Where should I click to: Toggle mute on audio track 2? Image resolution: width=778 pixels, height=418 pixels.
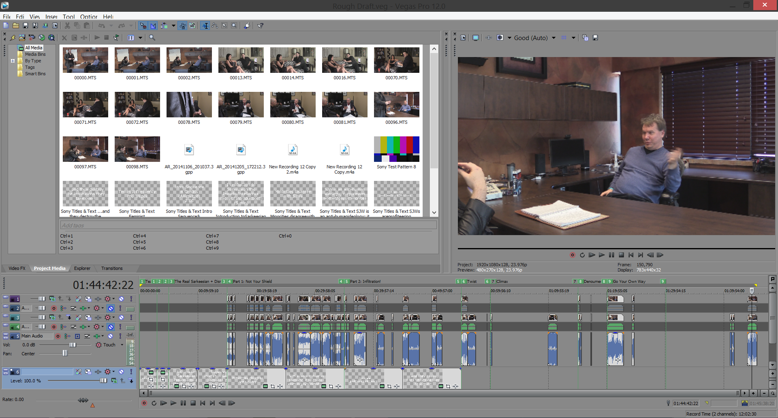point(111,308)
